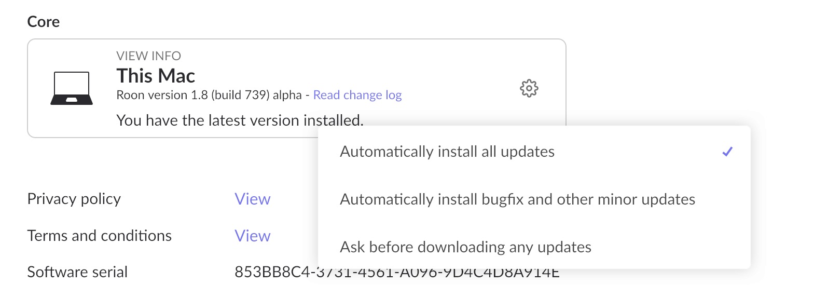Viewport: 828px width, 298px height.
Task: View the Terms and conditions
Action: 252,236
